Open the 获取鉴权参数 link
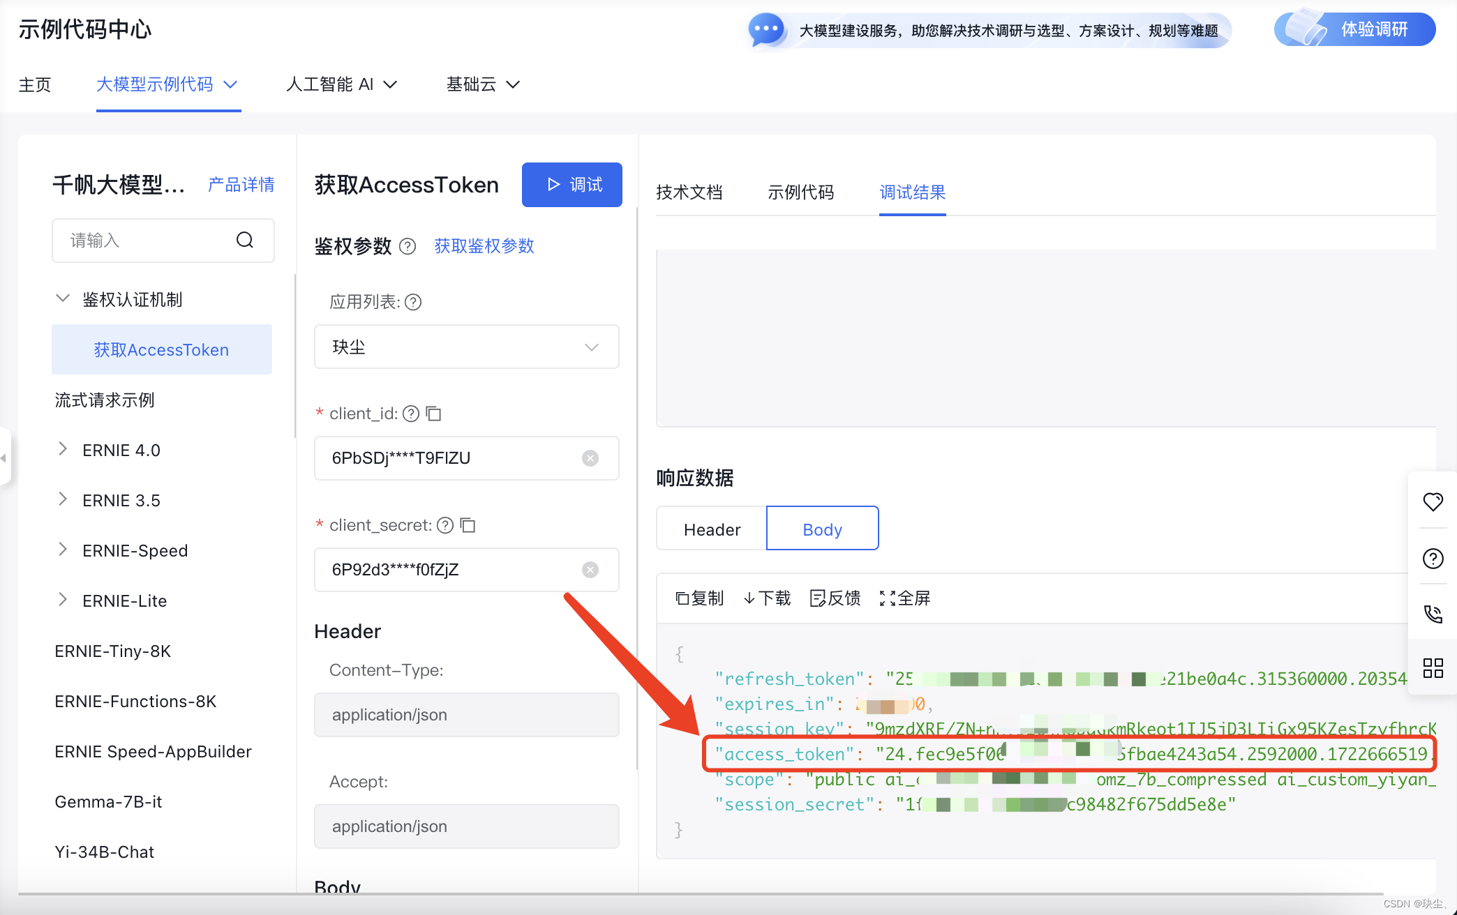The width and height of the screenshot is (1457, 915). [484, 246]
